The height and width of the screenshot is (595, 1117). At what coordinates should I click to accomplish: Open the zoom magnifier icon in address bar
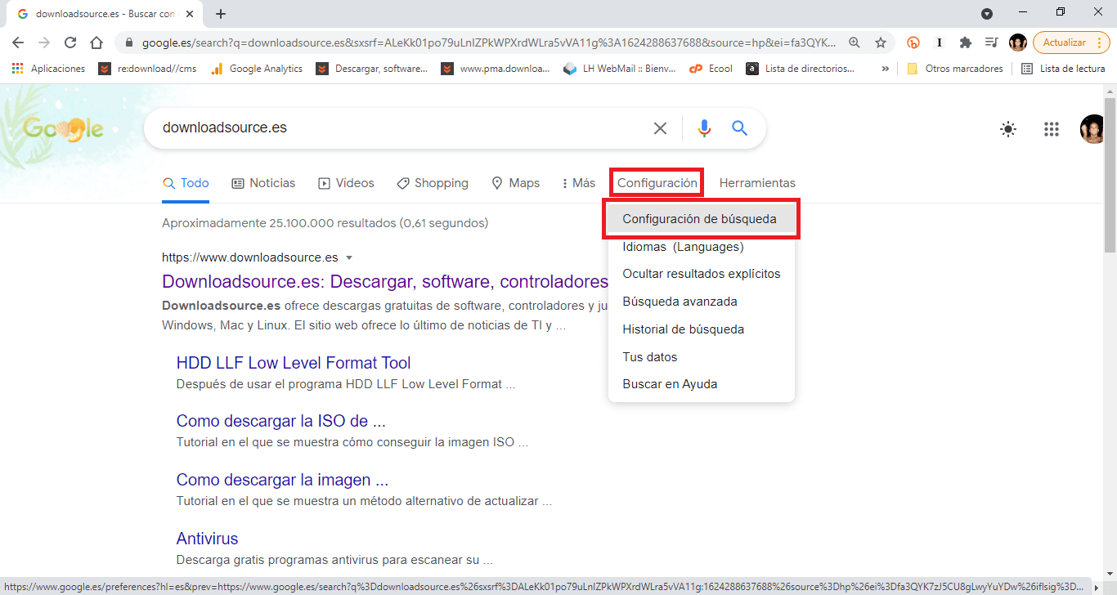coord(855,42)
